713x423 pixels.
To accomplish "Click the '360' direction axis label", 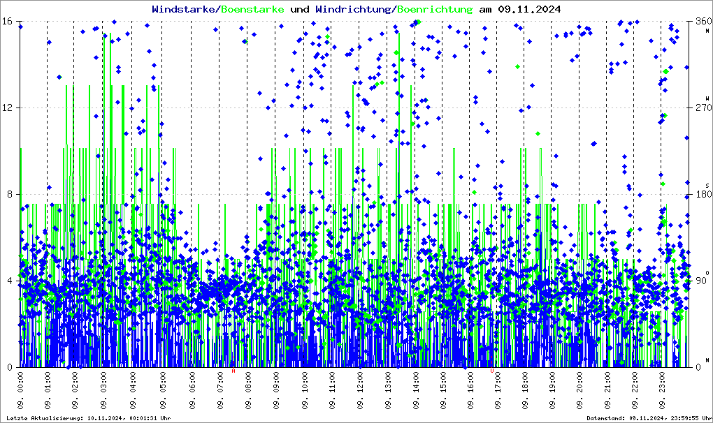I will pyautogui.click(x=703, y=22).
